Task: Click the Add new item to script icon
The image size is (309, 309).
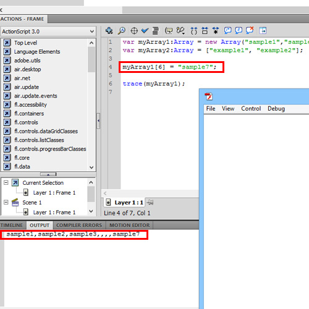Action: 109,31
